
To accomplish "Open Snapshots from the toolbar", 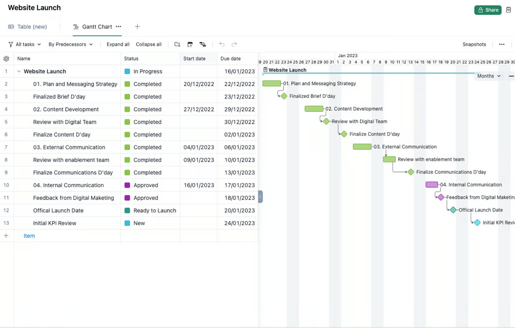I will [x=474, y=45].
